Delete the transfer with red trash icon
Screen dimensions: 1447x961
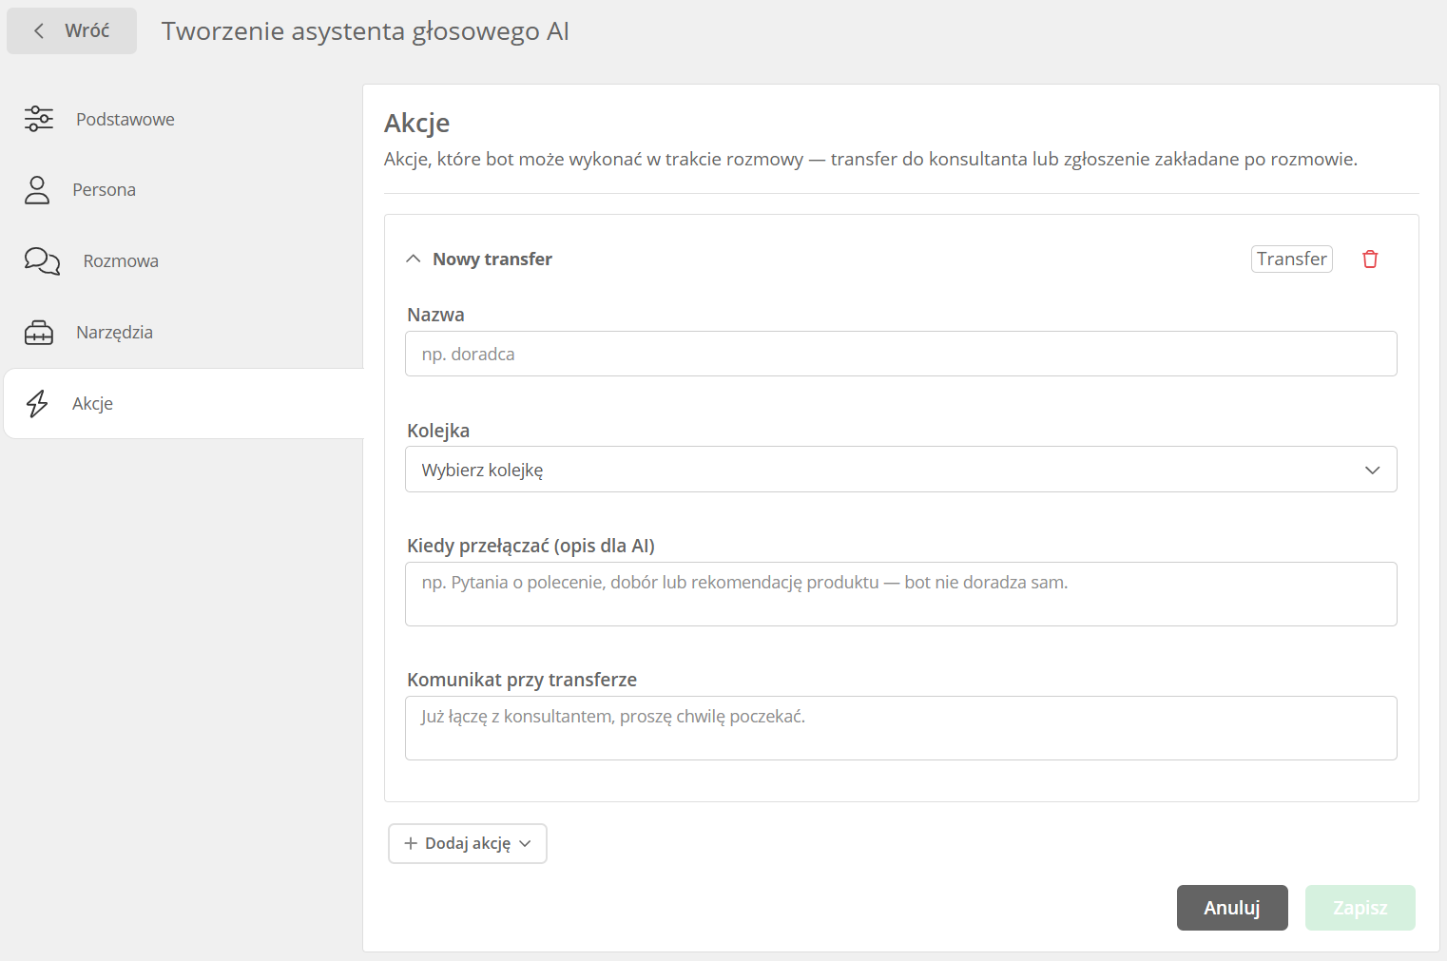[1370, 259]
